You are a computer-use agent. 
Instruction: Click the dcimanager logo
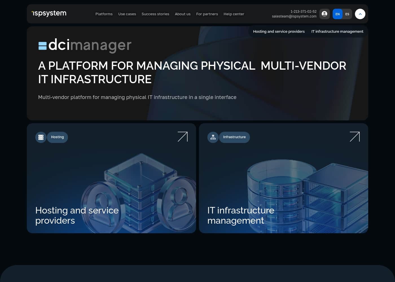85,45
